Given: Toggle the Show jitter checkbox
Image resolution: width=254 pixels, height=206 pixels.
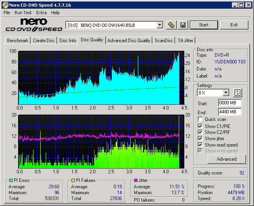Looking at the screenshot, I should coord(200,139).
